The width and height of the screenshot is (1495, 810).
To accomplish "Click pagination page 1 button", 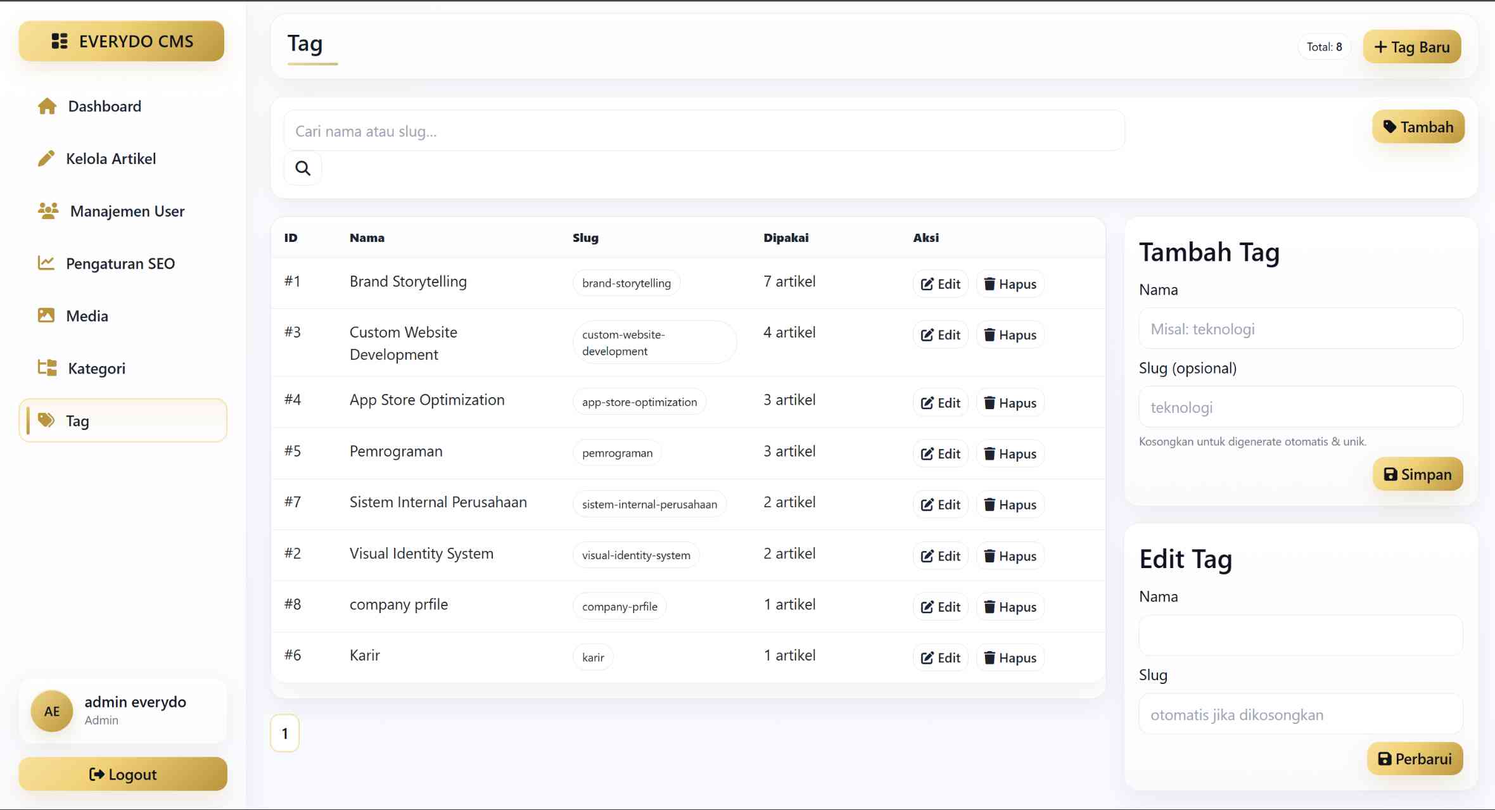I will [284, 733].
